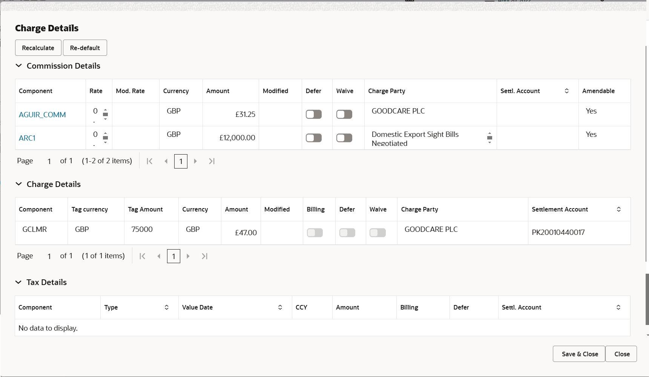
Task: Sort the Settlement Account column in Charge Details
Action: pyautogui.click(x=618, y=209)
